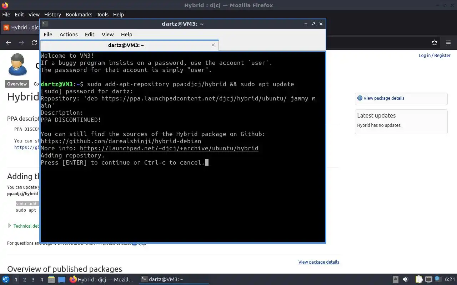
Task: Reload the Firefox page
Action: click(x=34, y=43)
